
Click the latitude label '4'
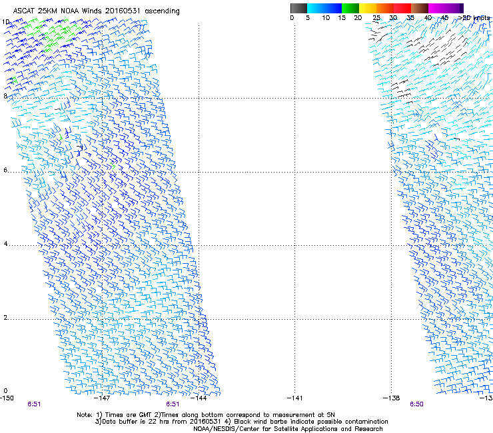tap(5, 244)
